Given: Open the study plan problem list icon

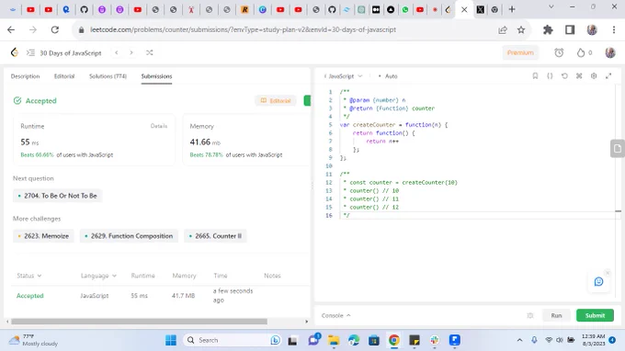Looking at the screenshot, I should tap(30, 52).
